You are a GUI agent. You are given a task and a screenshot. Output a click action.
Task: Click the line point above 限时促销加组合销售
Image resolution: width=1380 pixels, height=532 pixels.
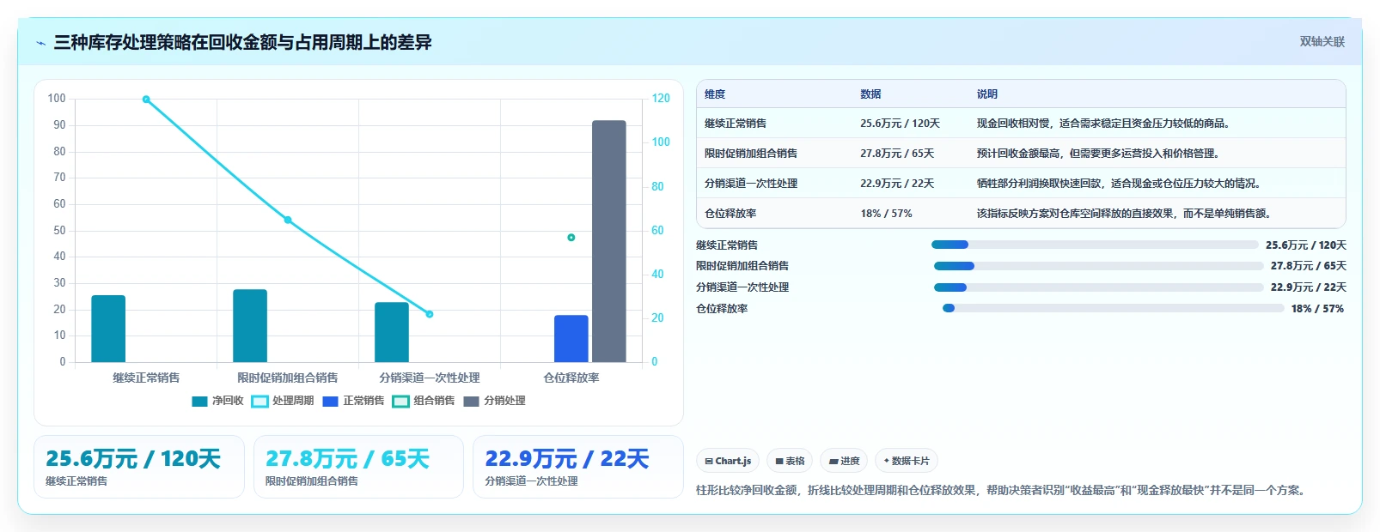(x=288, y=220)
